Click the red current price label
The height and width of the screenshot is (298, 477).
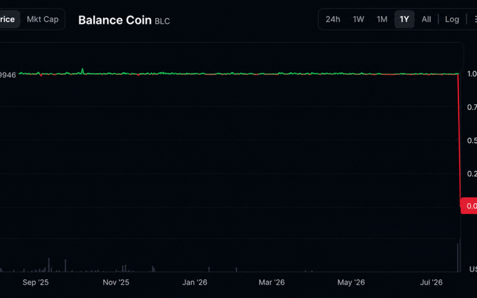[x=469, y=206]
